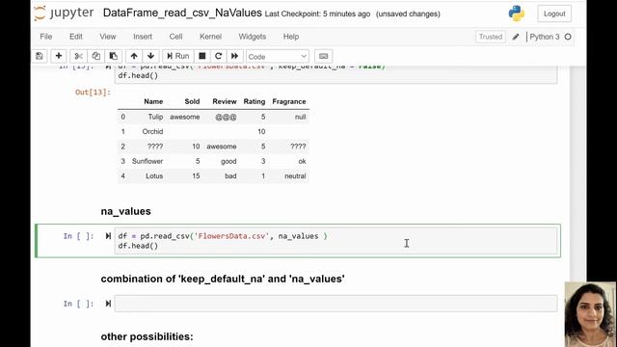Run the empty cell via its side icon
Image resolution: width=617 pixels, height=347 pixels.
point(108,304)
